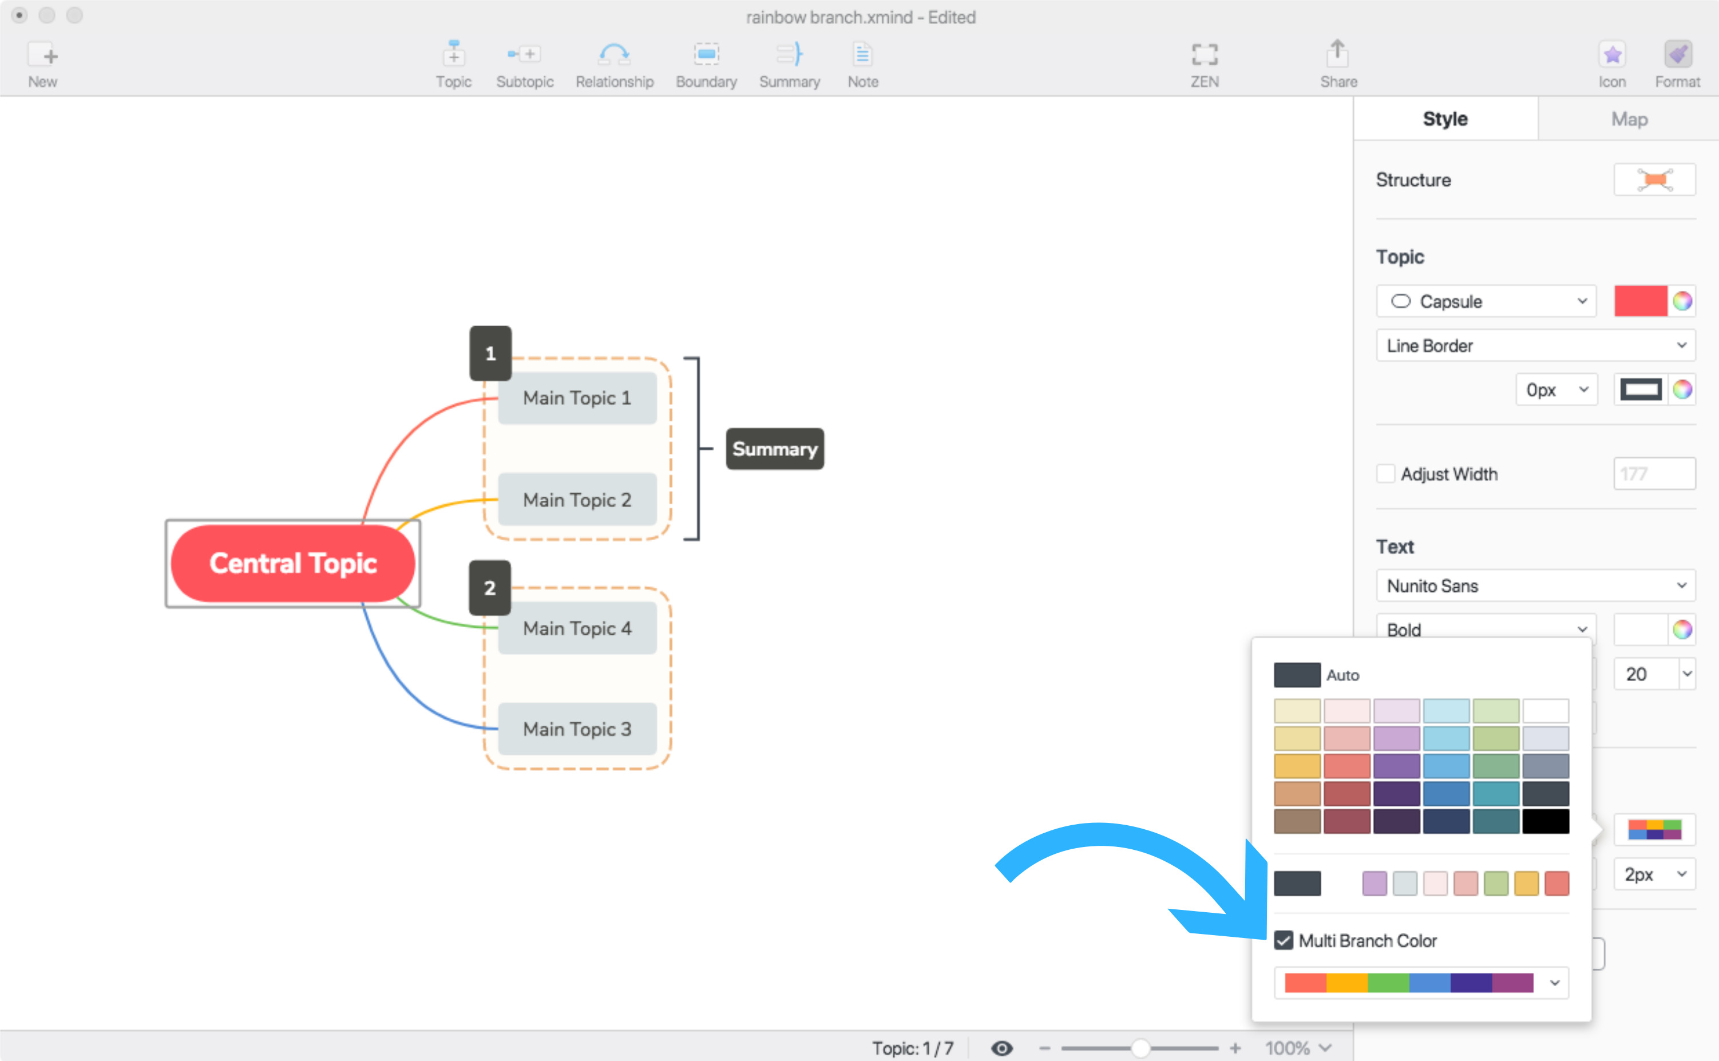Image resolution: width=1719 pixels, height=1061 pixels.
Task: Insert a Boundary around topics
Action: coord(707,64)
